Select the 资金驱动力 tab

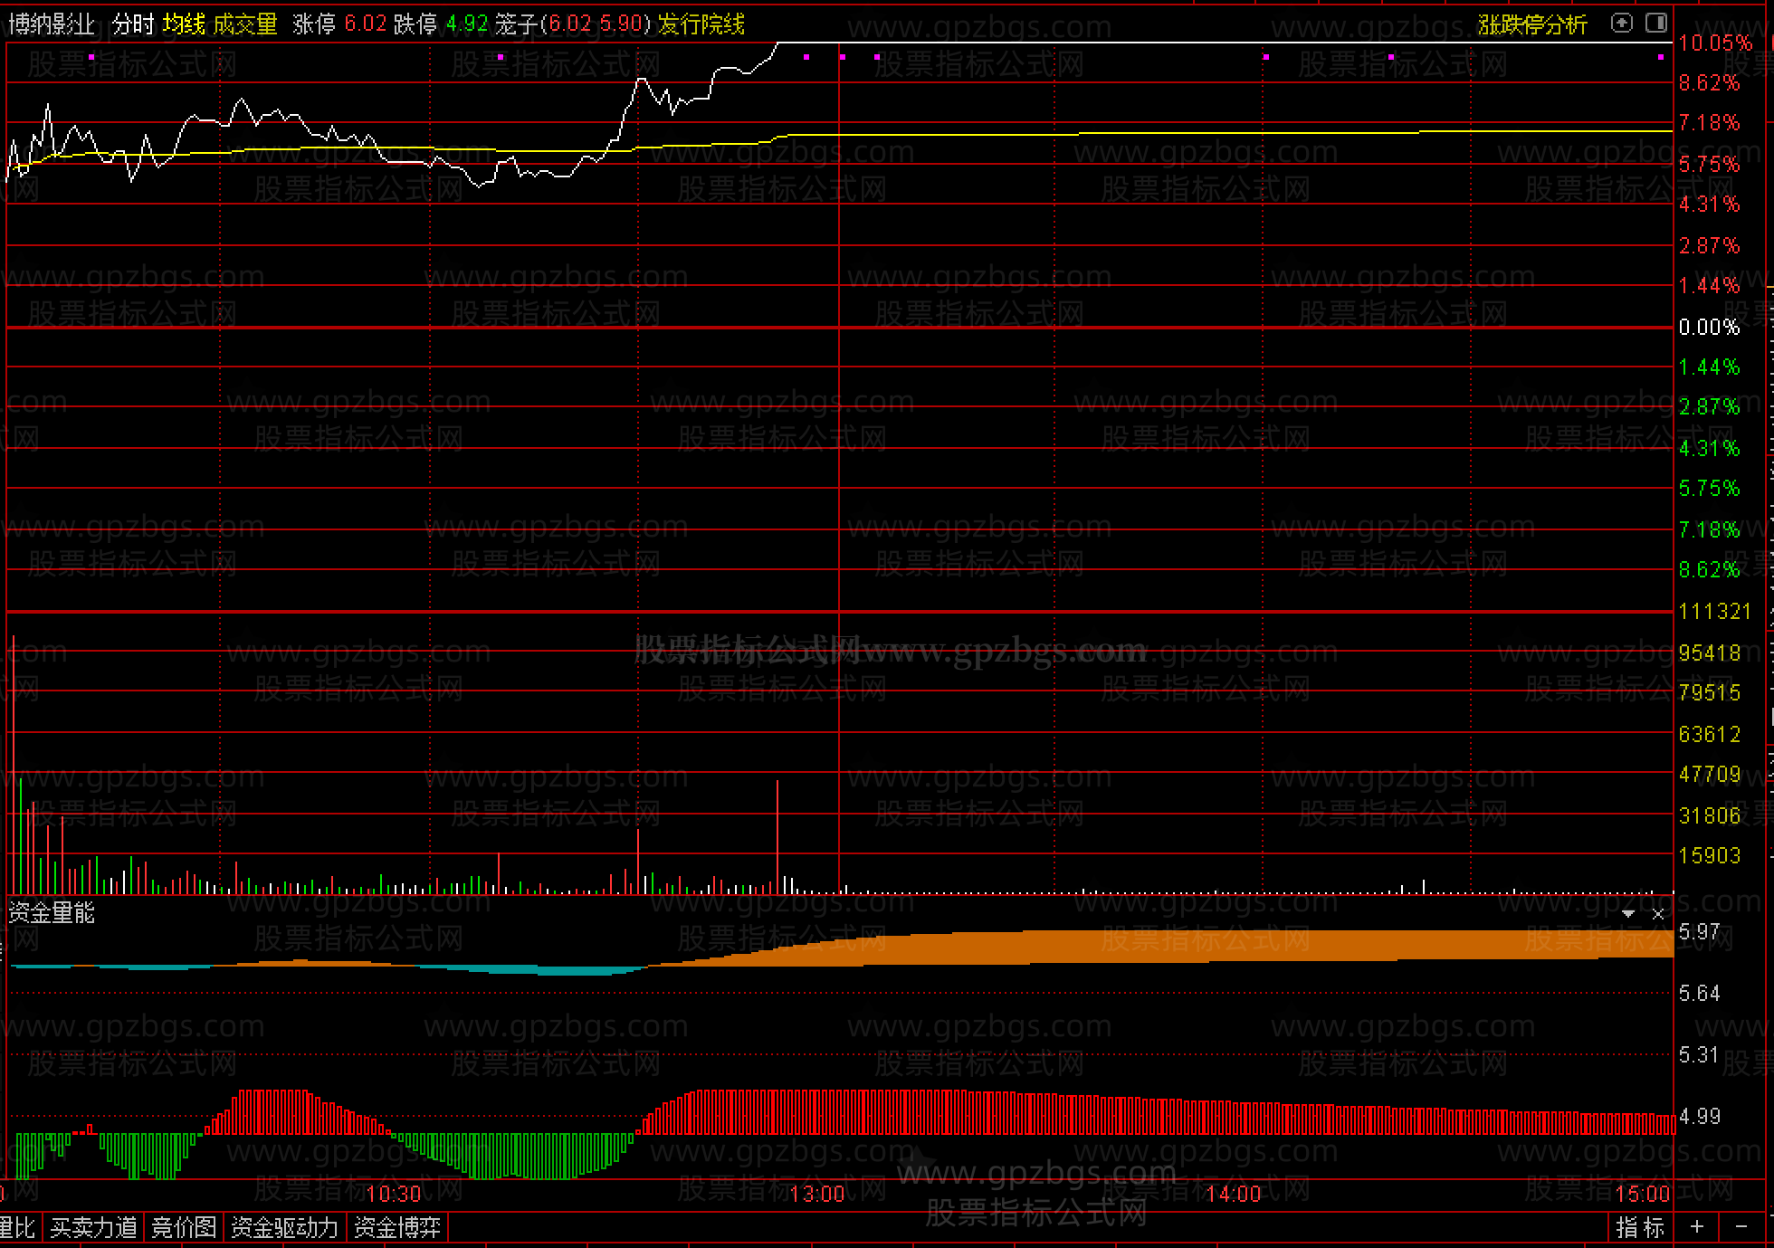[284, 1227]
